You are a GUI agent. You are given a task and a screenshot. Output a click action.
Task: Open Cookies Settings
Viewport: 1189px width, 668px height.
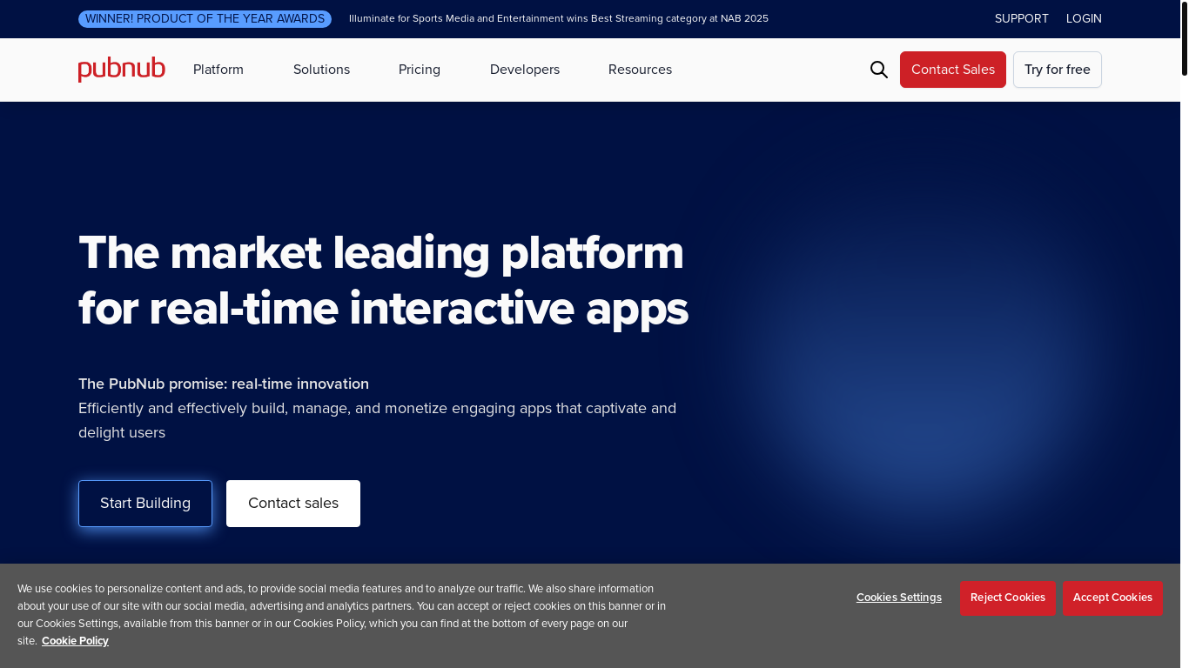pyautogui.click(x=899, y=598)
